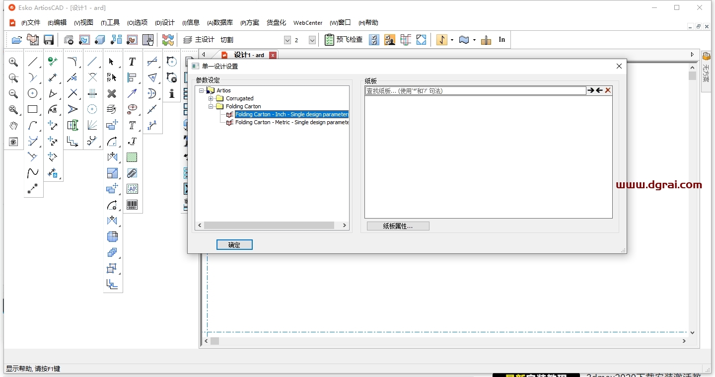715x377 pixels.
Task: Click the 纸板属性 button
Action: tap(398, 226)
